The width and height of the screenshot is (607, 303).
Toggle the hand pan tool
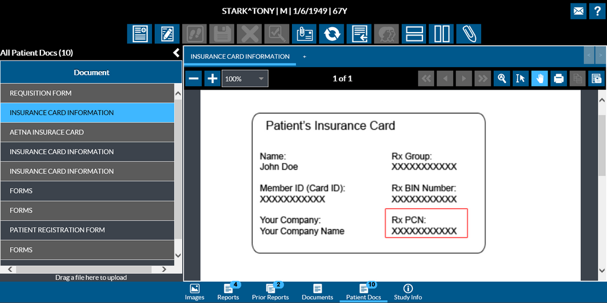click(x=539, y=78)
